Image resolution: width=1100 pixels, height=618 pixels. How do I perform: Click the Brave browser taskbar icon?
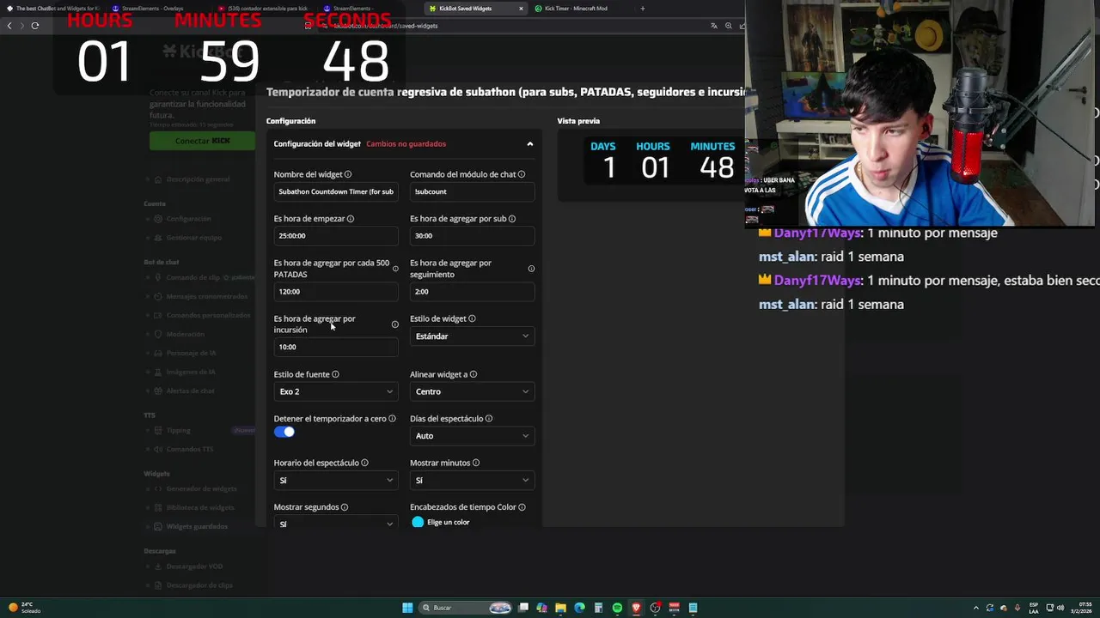tap(636, 608)
